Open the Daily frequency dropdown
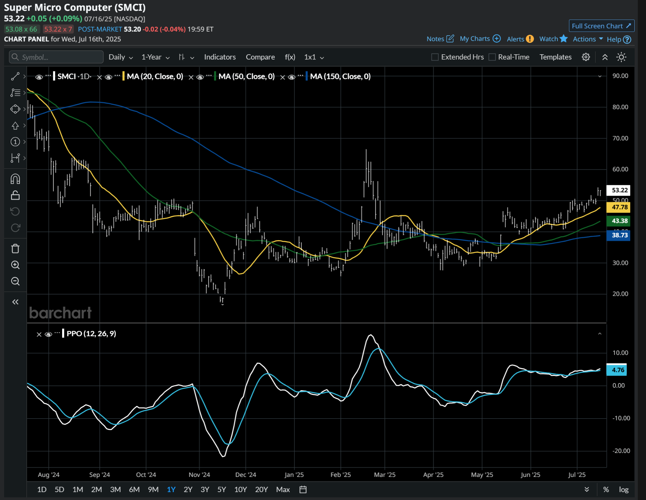The height and width of the screenshot is (500, 646). [121, 57]
